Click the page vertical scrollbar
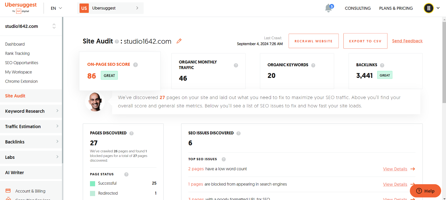The height and width of the screenshot is (200, 446). click(x=444, y=63)
